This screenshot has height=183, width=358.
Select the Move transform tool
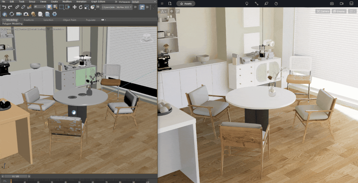tap(75, 7)
